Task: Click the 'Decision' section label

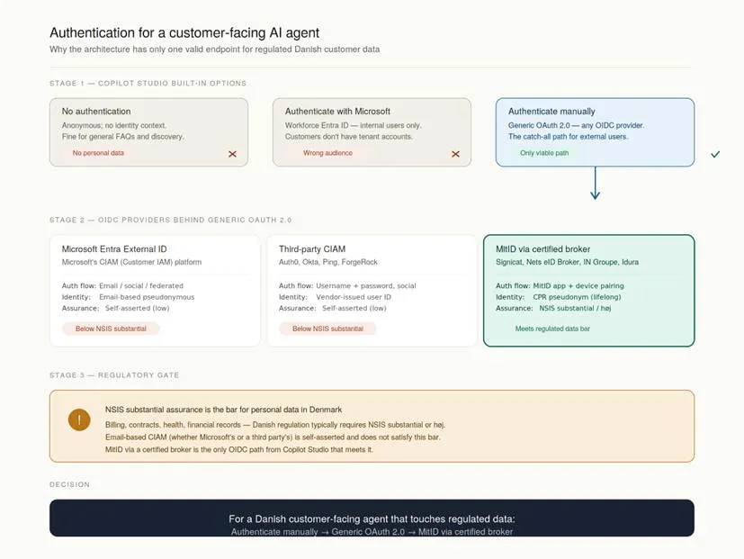Action: [70, 484]
